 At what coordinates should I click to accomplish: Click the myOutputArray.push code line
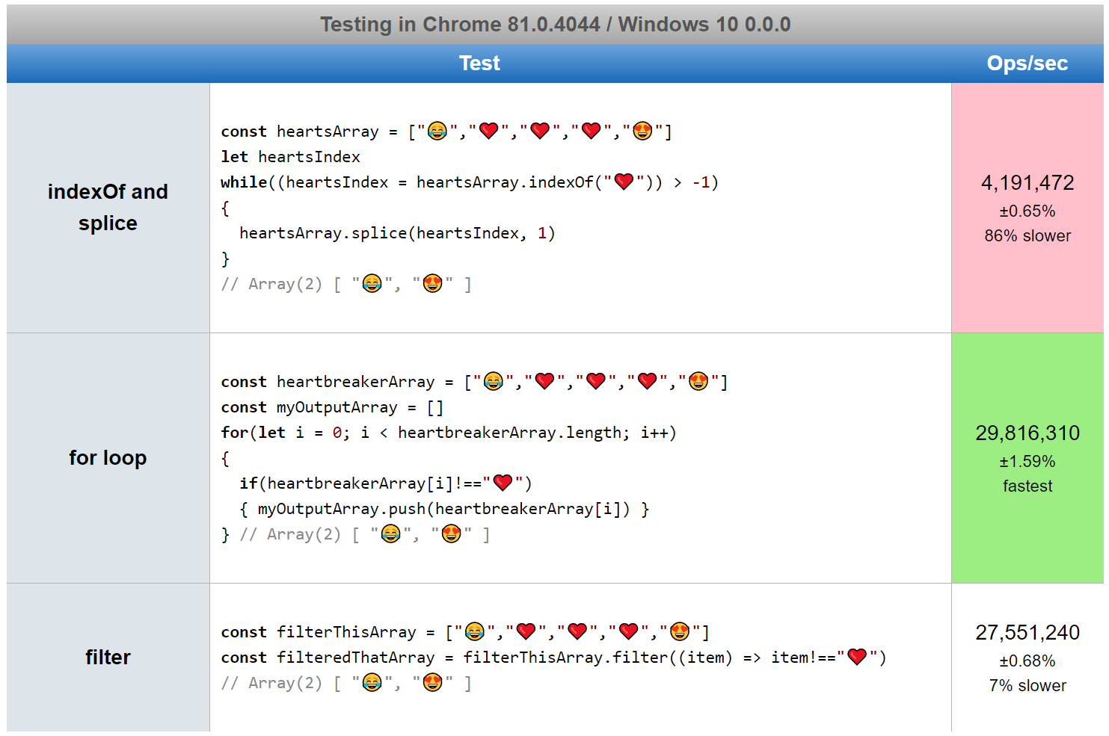click(x=444, y=509)
